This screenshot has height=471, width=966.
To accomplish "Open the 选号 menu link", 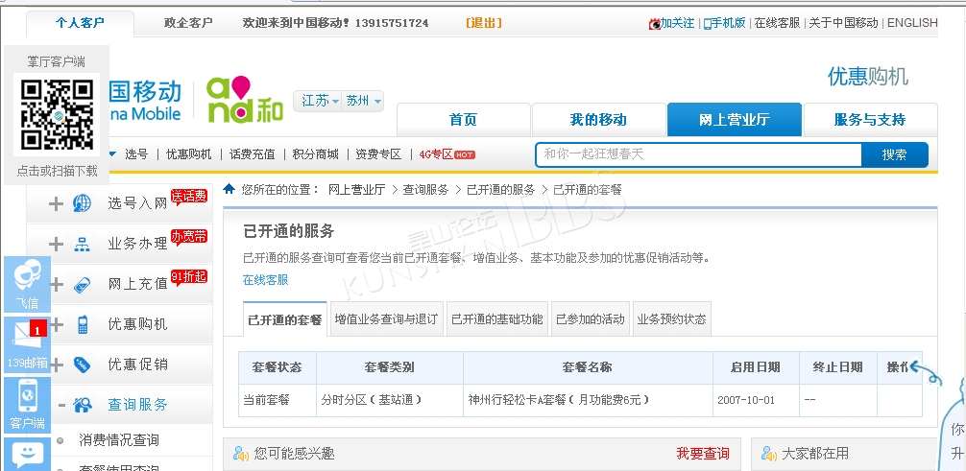I will tap(136, 154).
